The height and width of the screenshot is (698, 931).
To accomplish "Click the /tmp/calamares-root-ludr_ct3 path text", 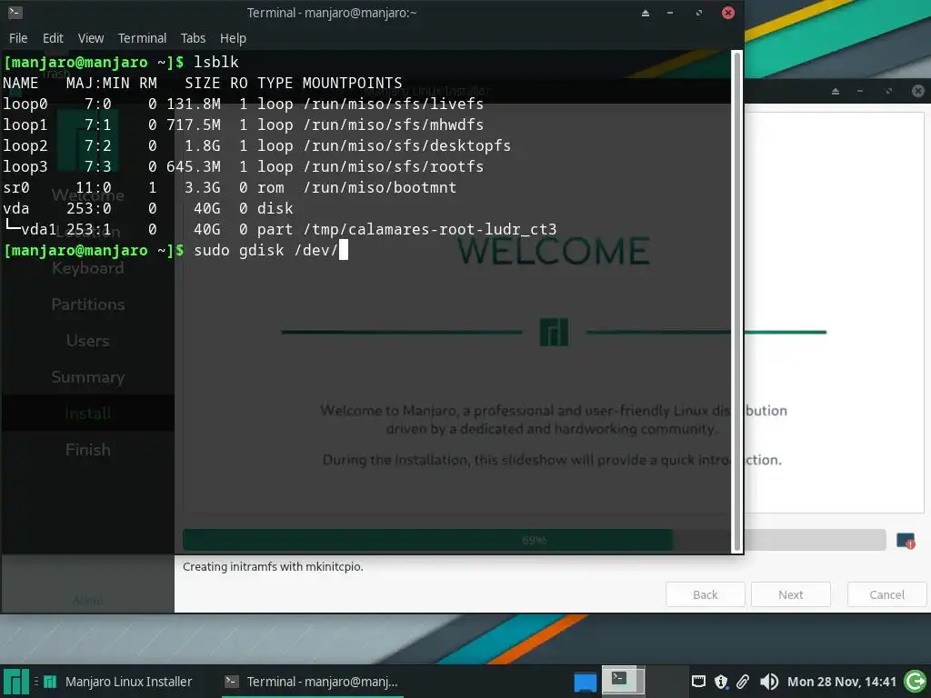I will (x=430, y=229).
